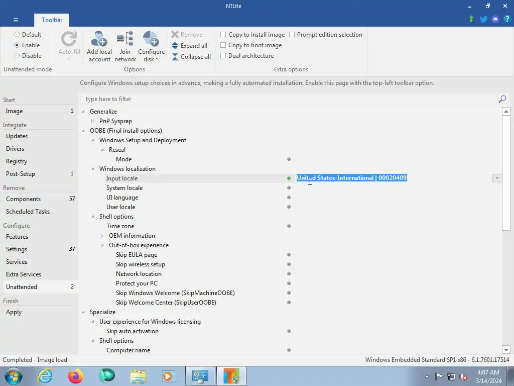Open the Image page in sidebar
Screen dimensions: 514x386
(39, 111)
